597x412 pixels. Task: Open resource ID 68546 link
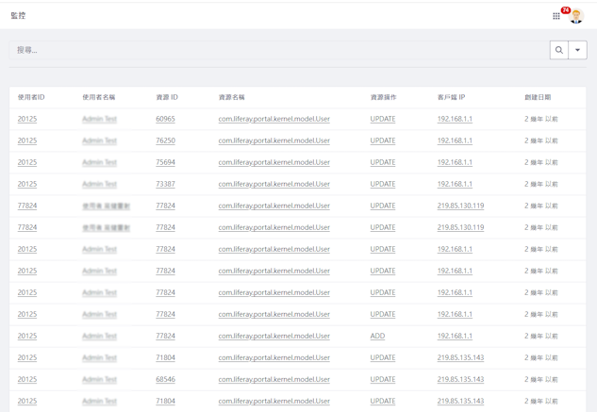pos(165,379)
